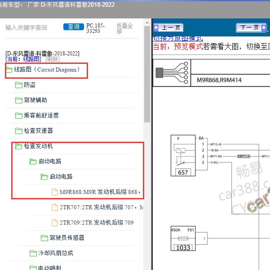This screenshot has width=270, height=270.
Task: Click the 2TR709 document icon
Action: (x=55, y=223)
